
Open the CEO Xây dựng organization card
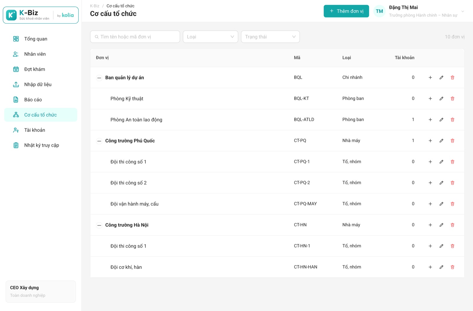41,292
